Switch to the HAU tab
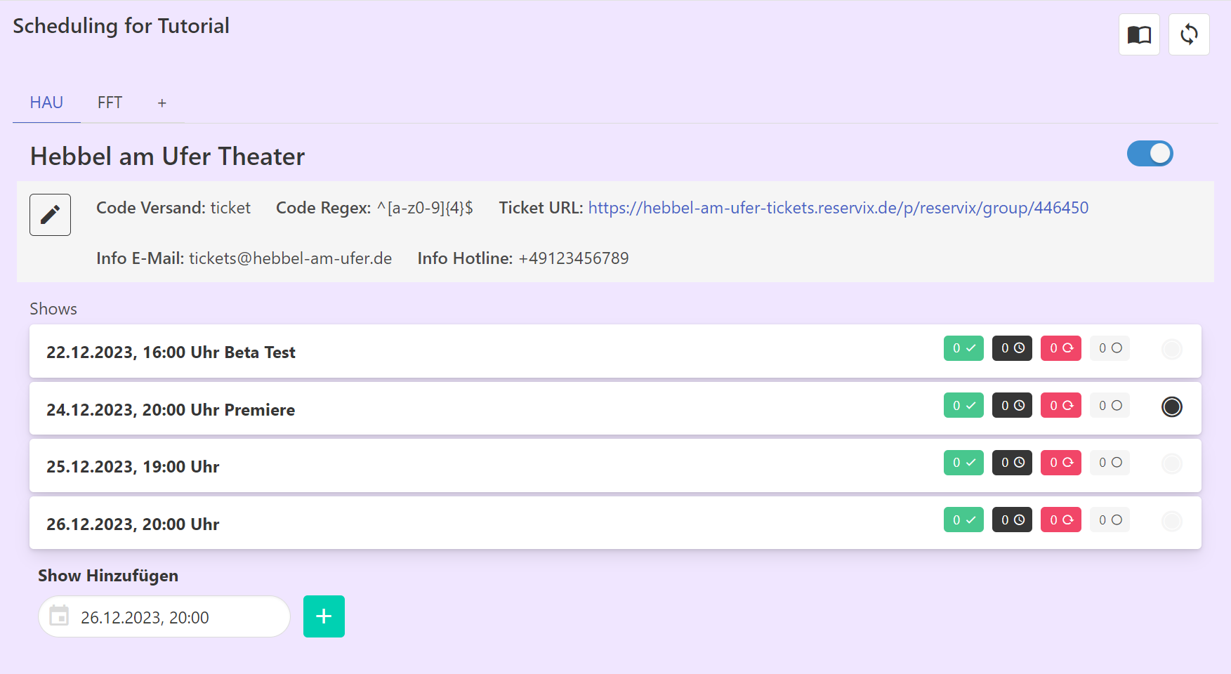The width and height of the screenshot is (1231, 674). [x=46, y=103]
